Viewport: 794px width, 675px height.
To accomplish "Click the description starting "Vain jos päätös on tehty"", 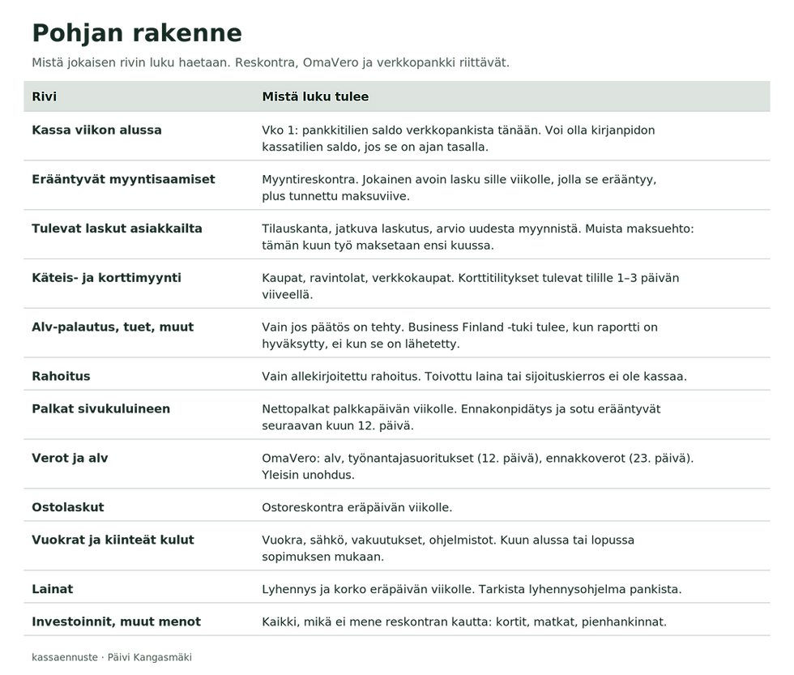I will tap(460, 335).
